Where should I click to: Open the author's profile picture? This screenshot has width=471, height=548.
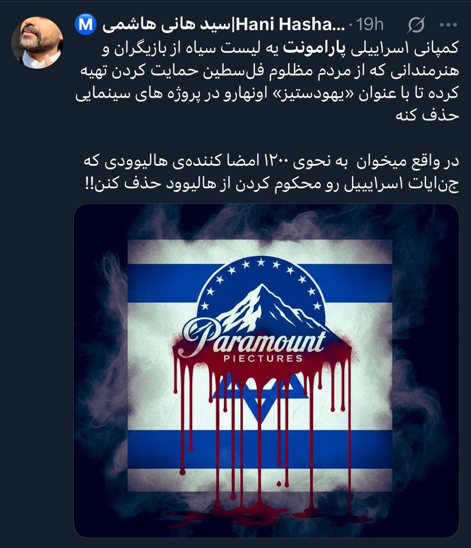pos(37,43)
